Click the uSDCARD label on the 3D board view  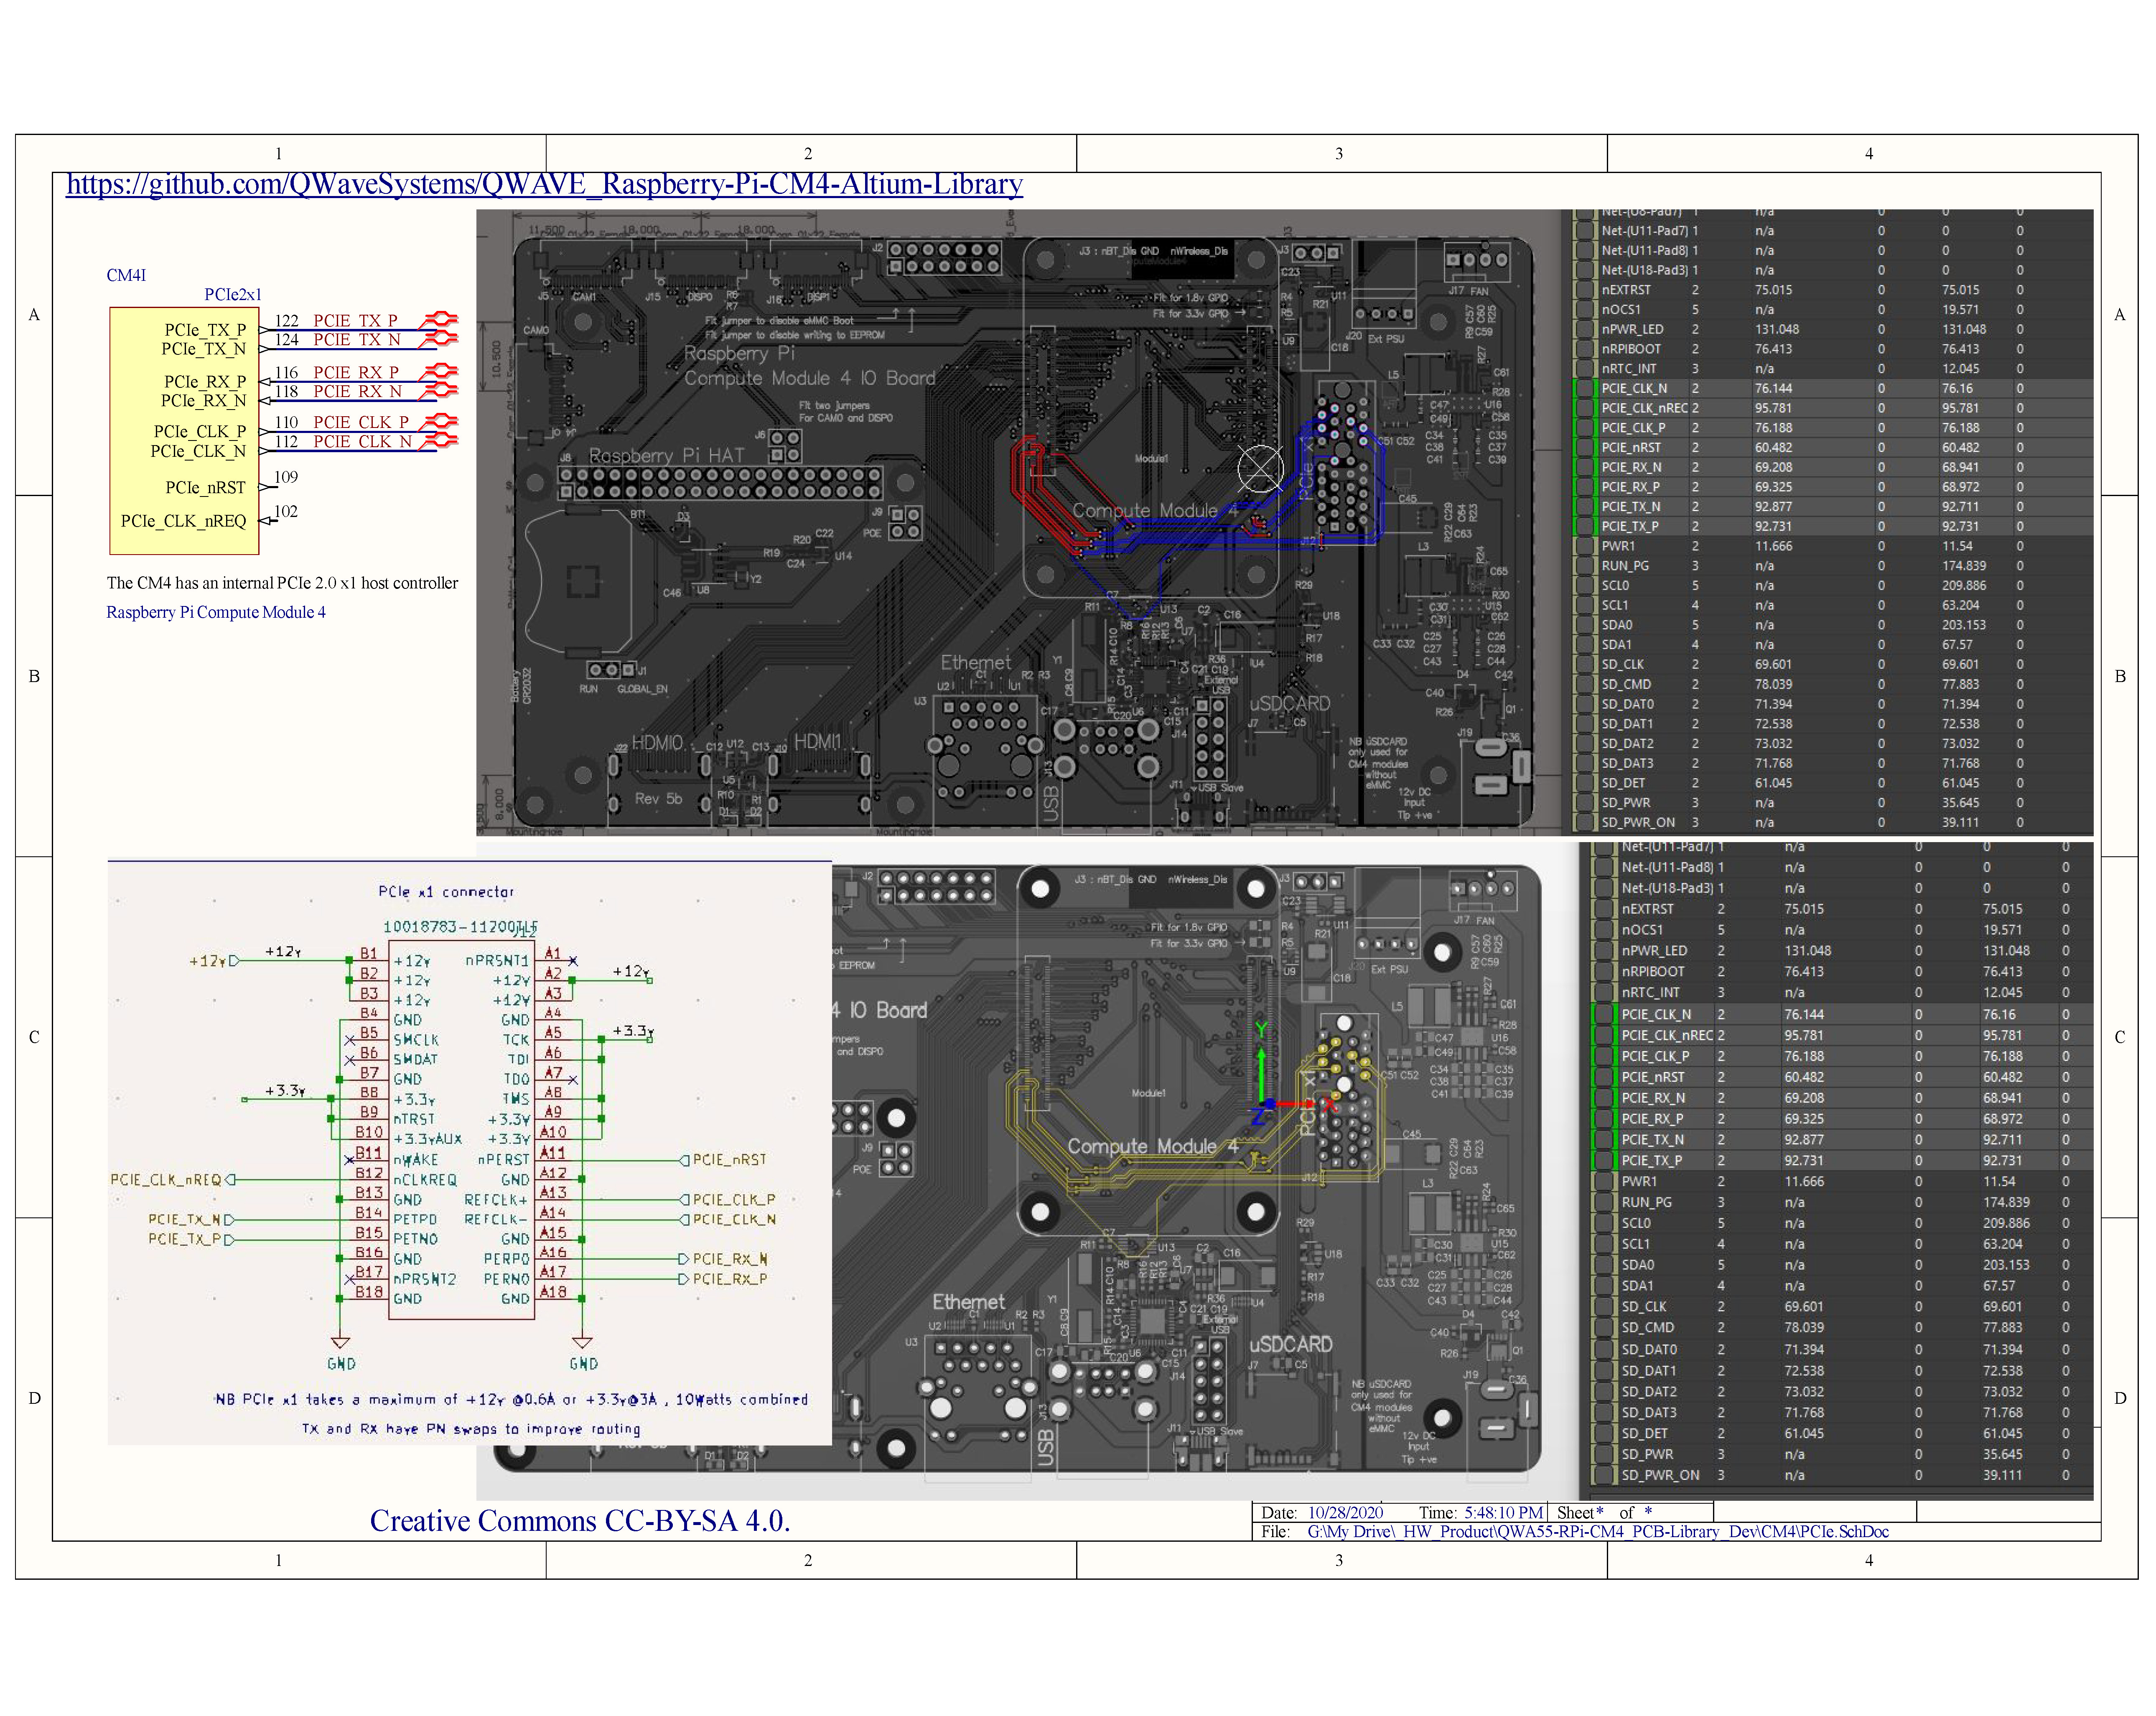(1290, 1345)
